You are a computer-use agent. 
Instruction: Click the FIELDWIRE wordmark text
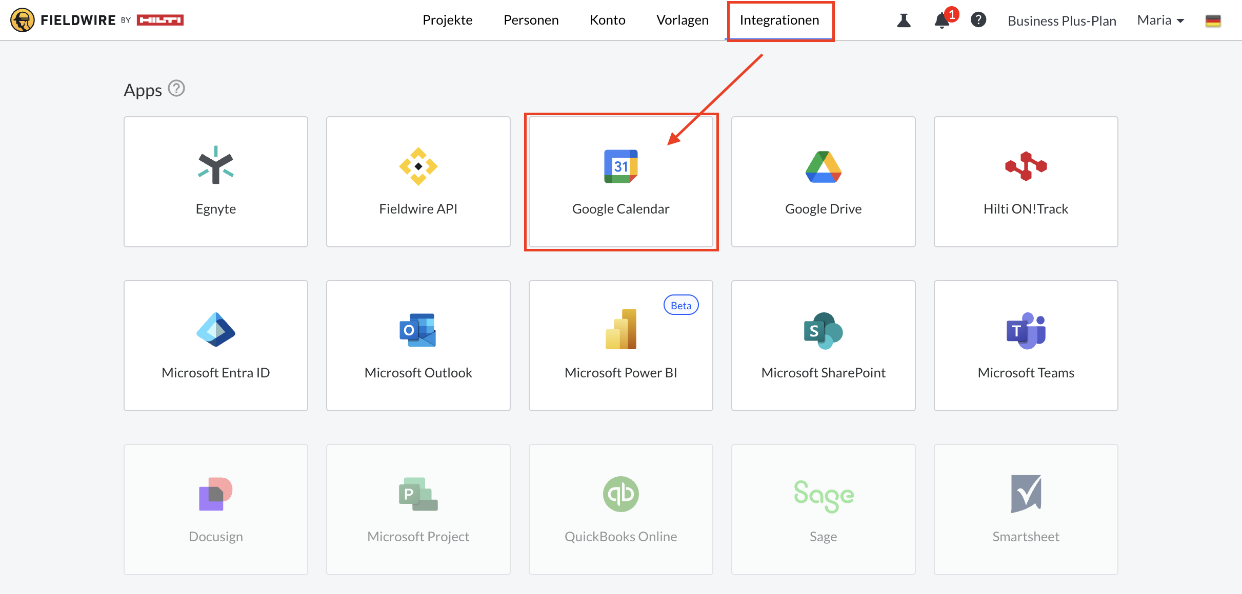[78, 20]
